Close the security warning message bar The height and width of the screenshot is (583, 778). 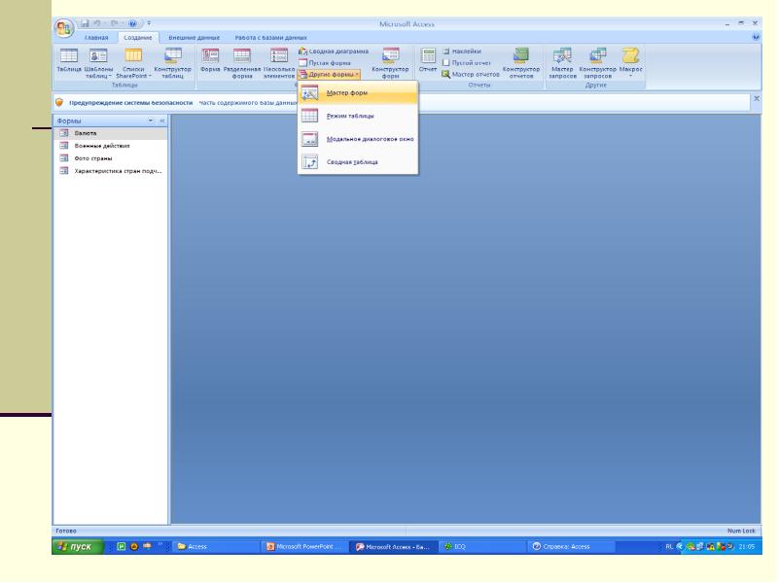[757, 99]
